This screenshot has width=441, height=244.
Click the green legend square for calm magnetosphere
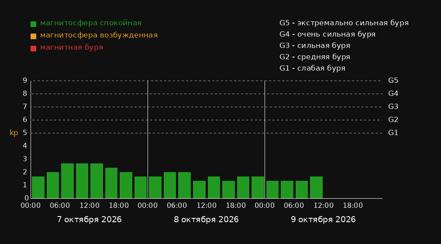34,24
